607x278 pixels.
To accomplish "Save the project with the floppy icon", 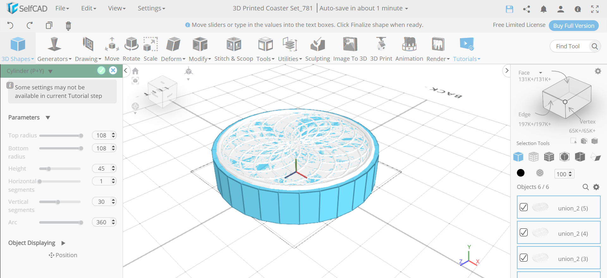I will coord(509,9).
